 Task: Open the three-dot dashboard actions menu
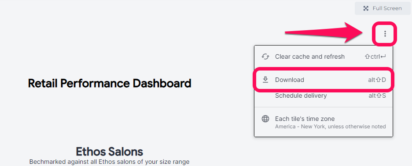pyautogui.click(x=385, y=34)
